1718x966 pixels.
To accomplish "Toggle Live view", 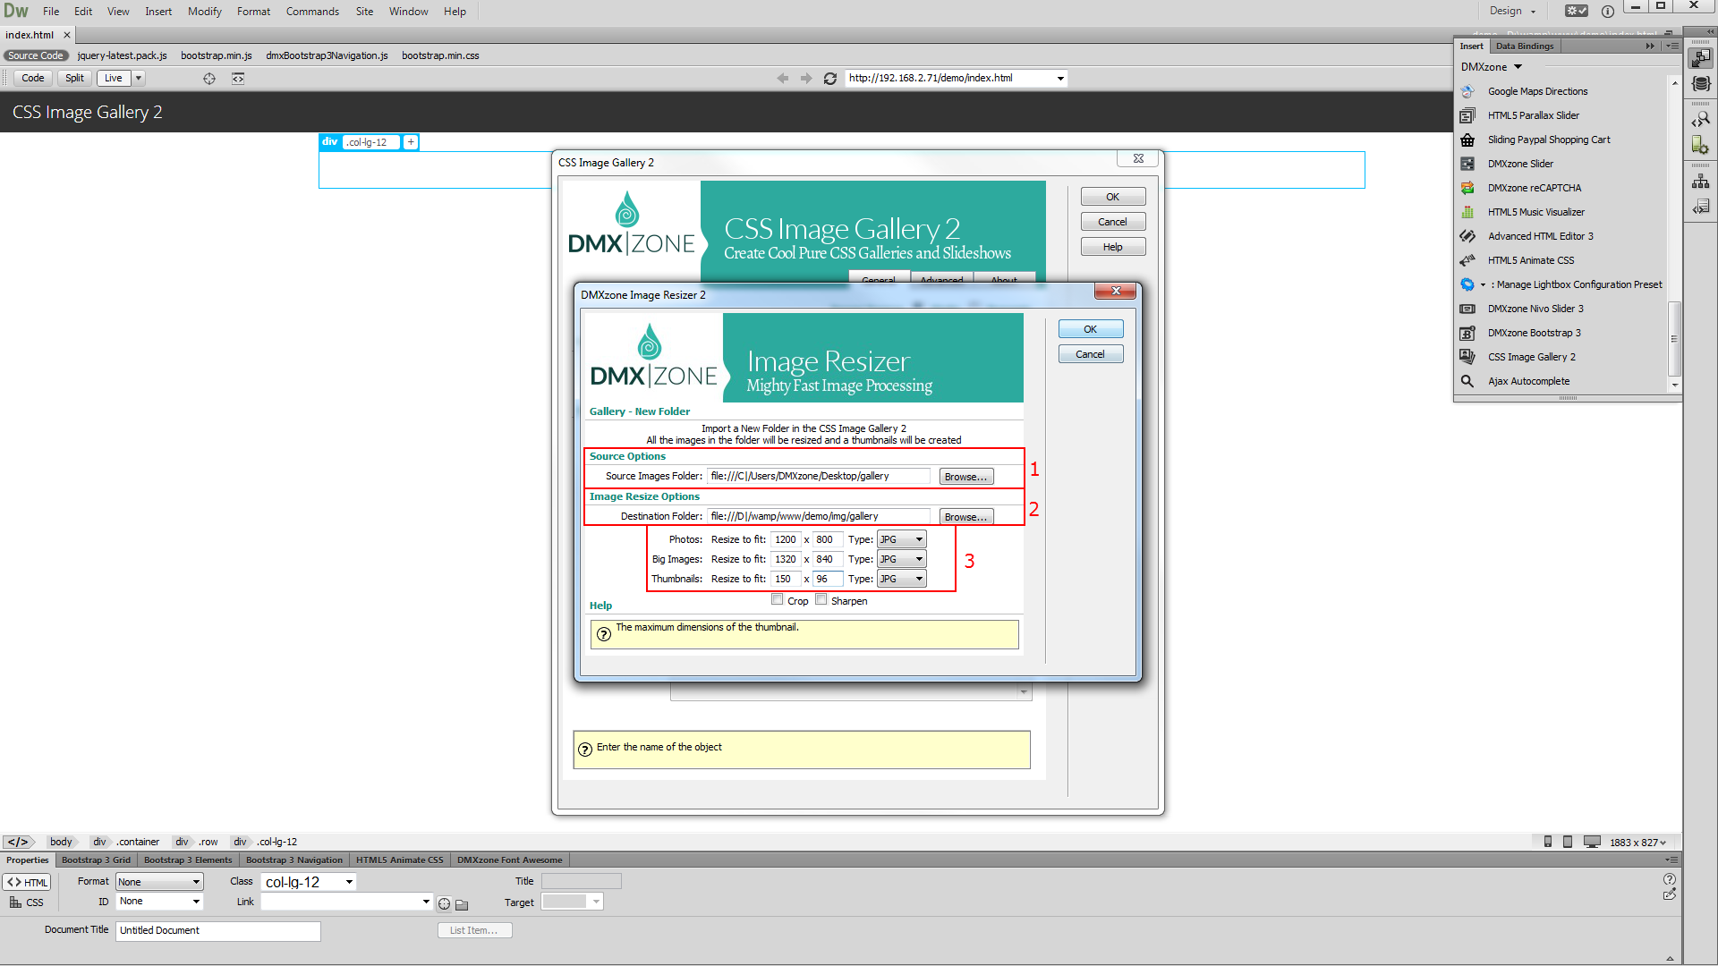I will (114, 78).
